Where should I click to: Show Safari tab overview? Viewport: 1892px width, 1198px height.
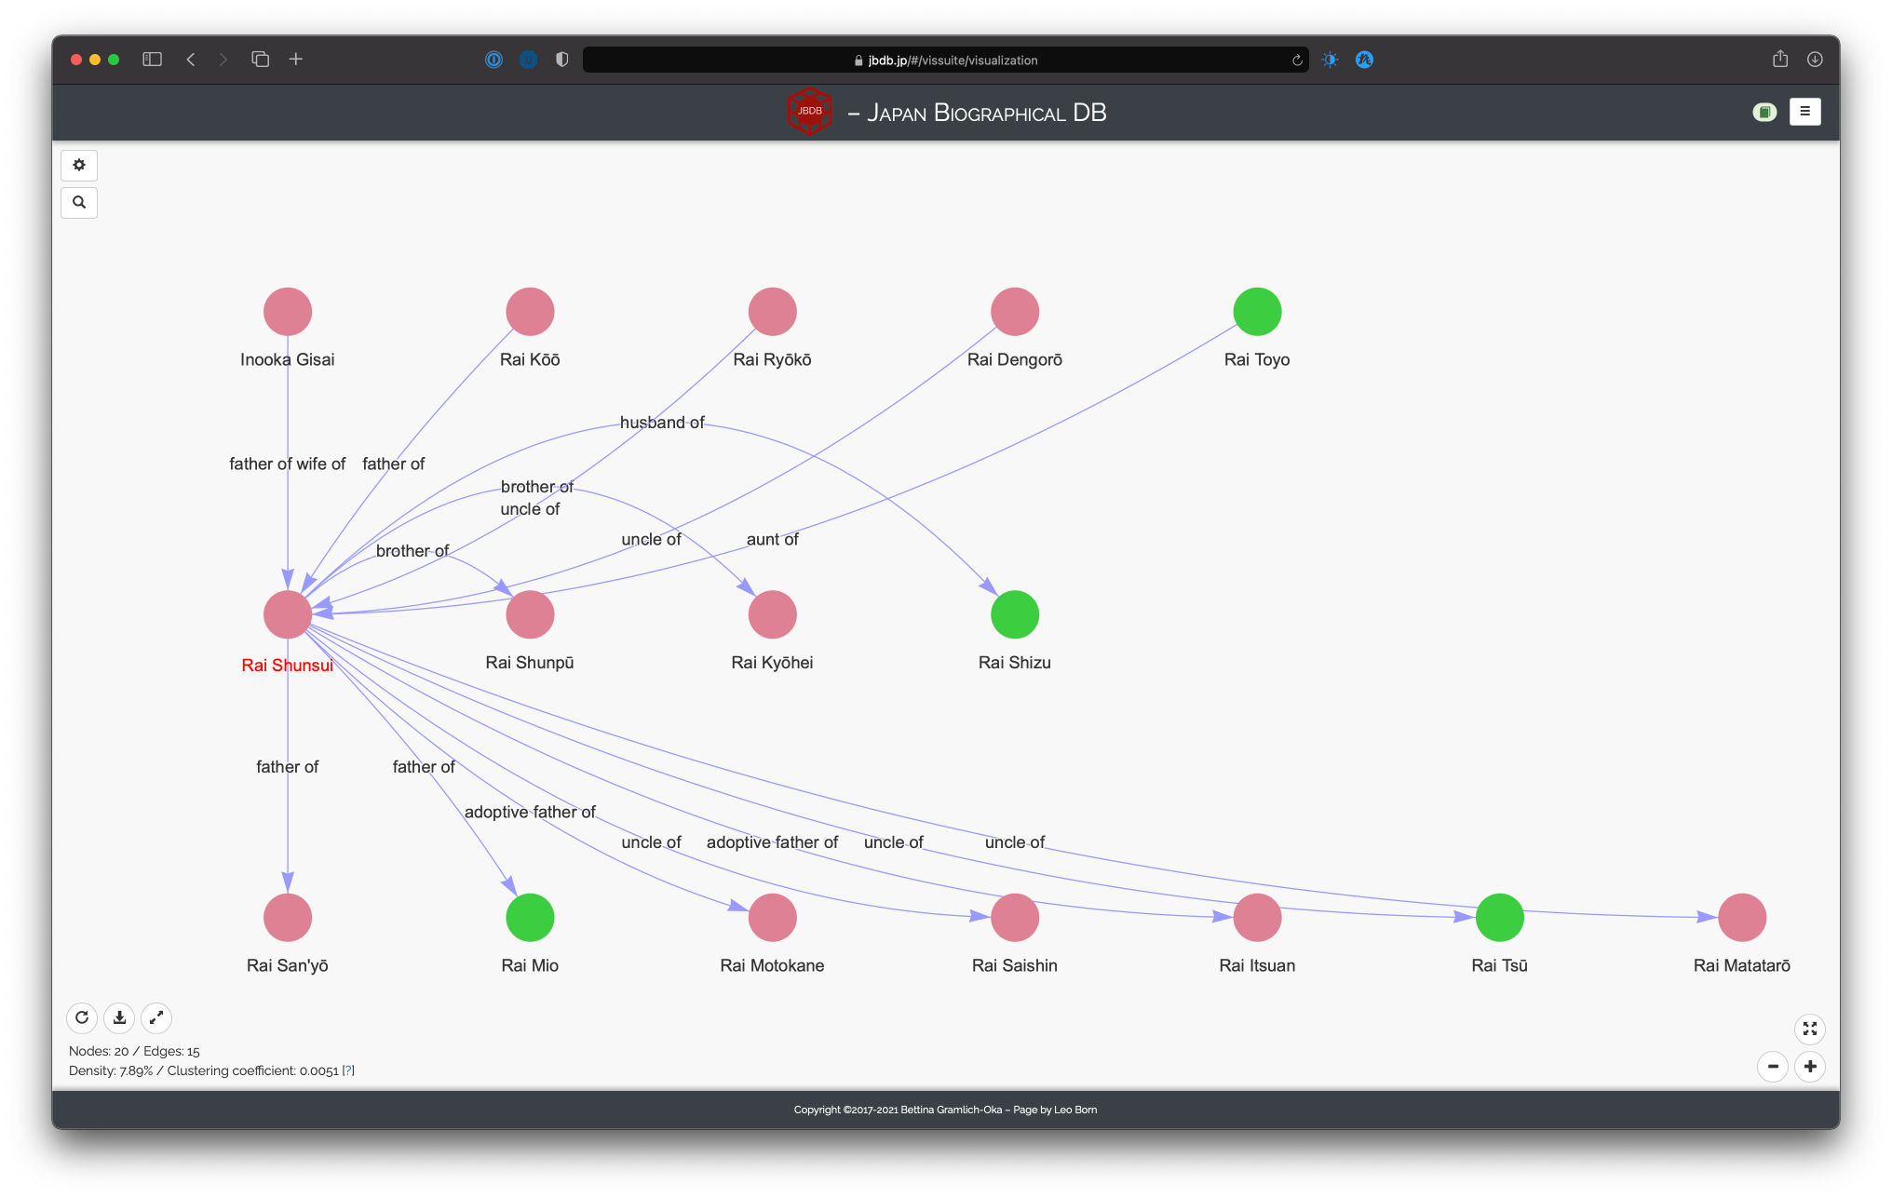coord(260,60)
